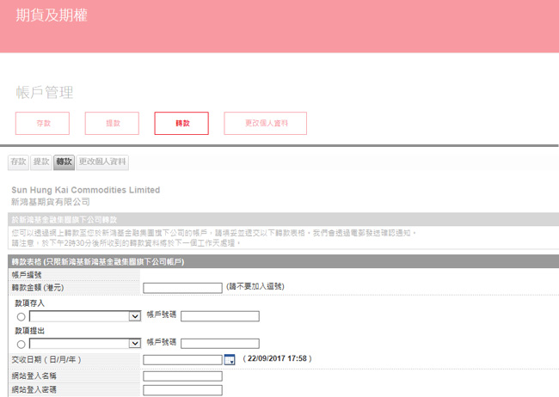Click the pink 提款 button
The image size is (559, 397).
112,123
